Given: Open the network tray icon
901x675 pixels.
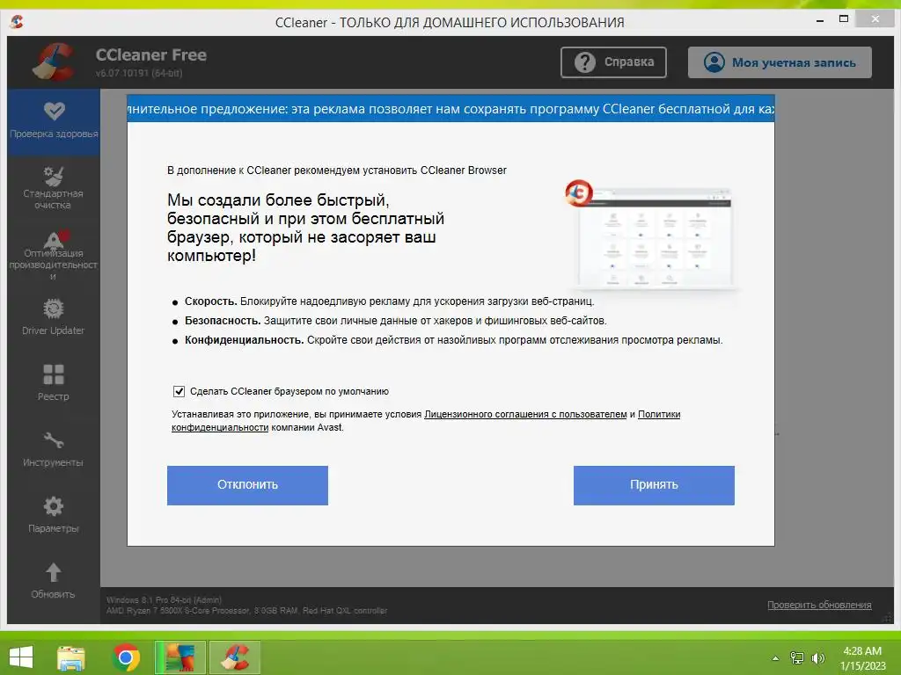Looking at the screenshot, I should coord(797,658).
